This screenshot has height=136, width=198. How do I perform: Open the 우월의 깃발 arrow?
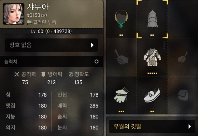pyautogui.click(x=190, y=127)
